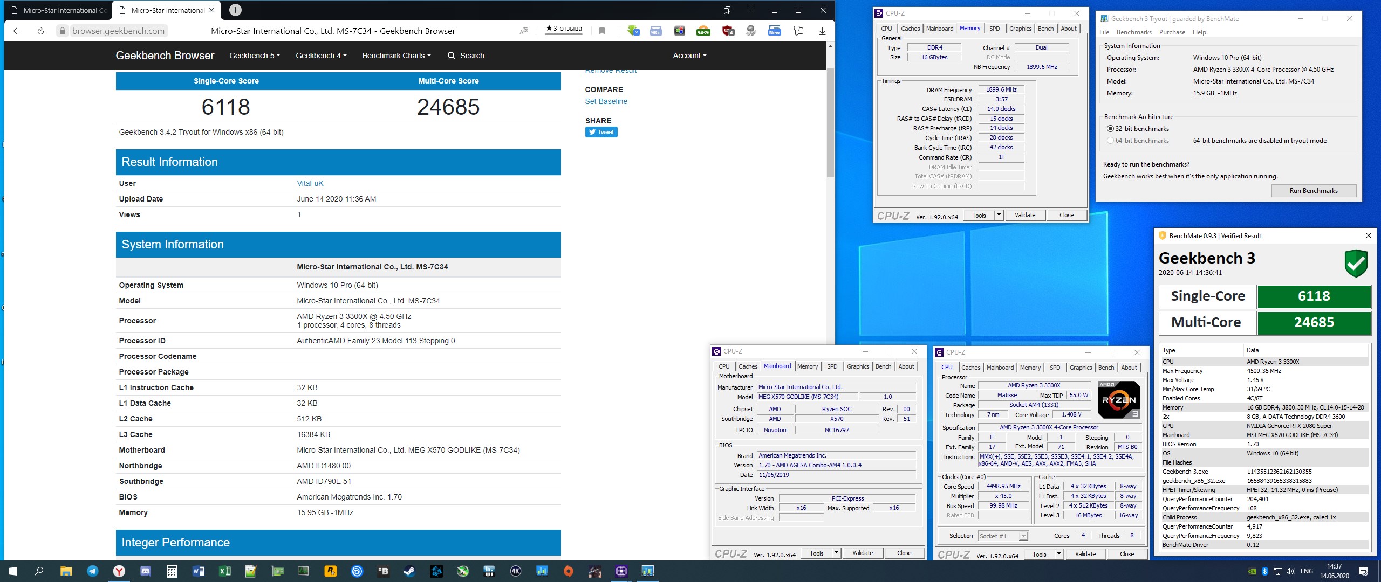Click the browser back arrow
Viewport: 1381px width, 582px height.
tap(17, 31)
